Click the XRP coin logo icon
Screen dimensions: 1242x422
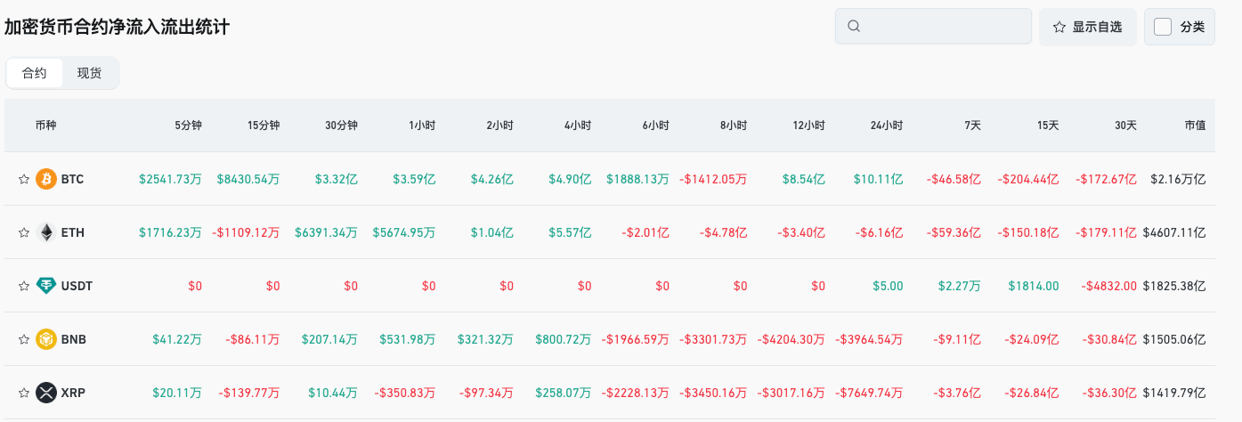click(45, 393)
